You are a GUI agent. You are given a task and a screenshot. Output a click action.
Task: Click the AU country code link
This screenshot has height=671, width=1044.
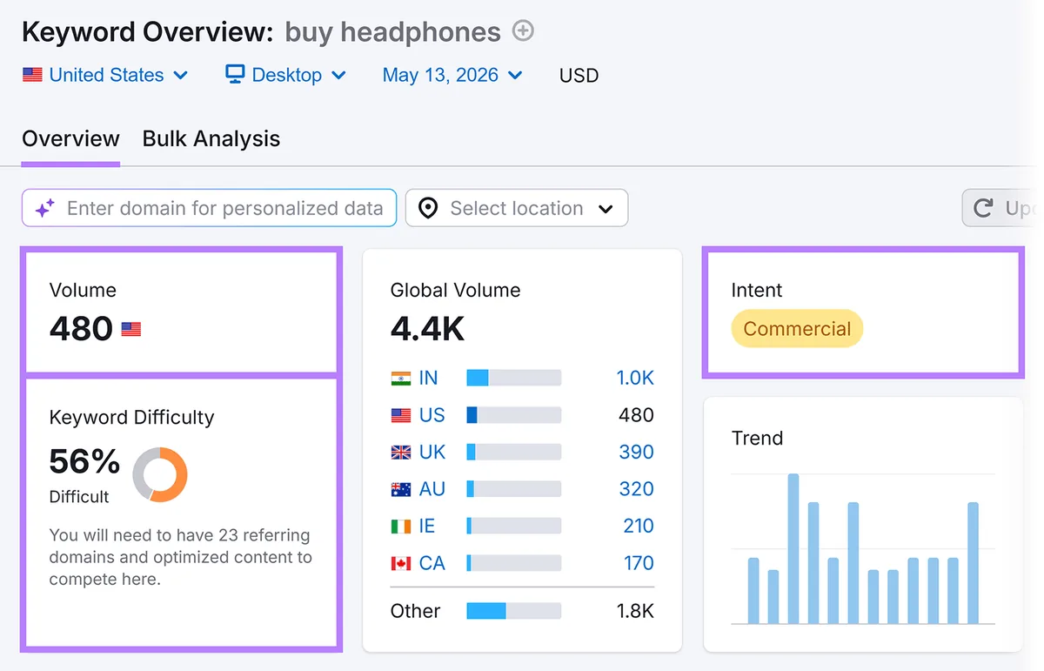pos(432,489)
